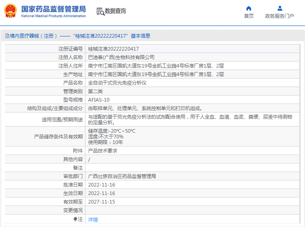Select model value AFIAS-10

tap(99, 100)
